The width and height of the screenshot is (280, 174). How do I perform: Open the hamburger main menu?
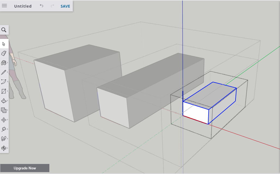pyautogui.click(x=4, y=6)
